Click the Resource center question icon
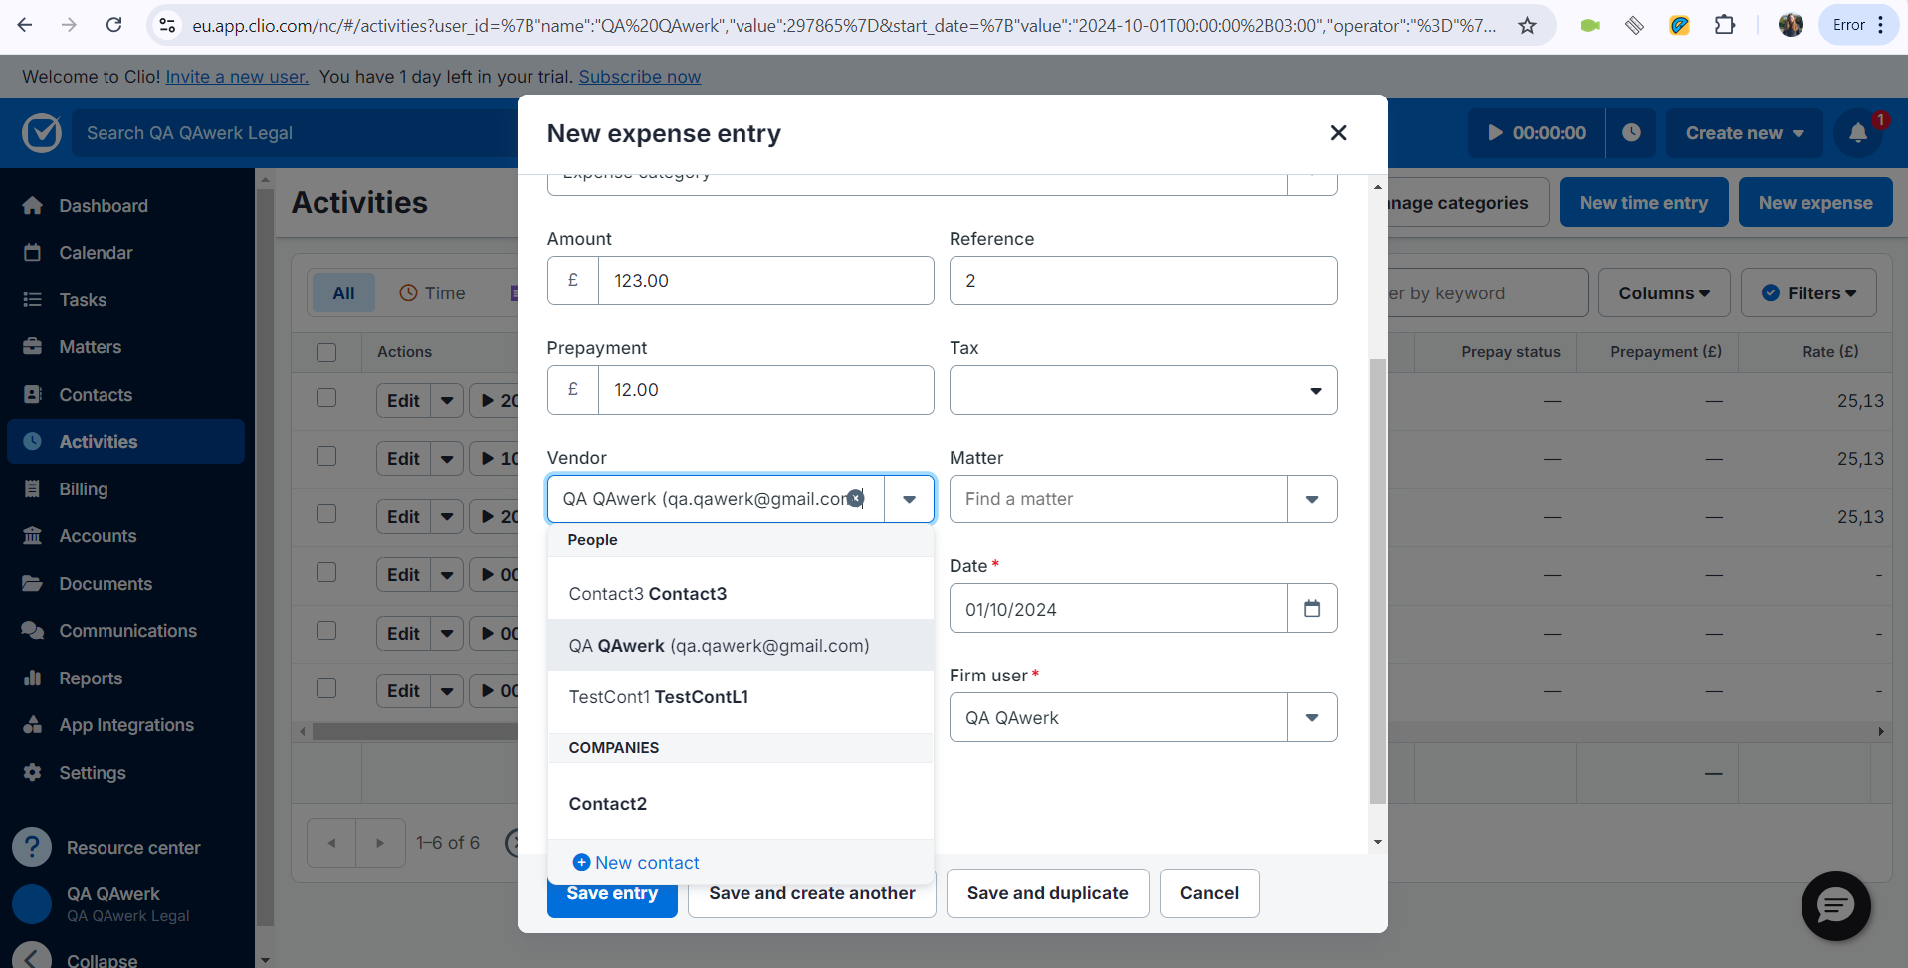This screenshot has width=1908, height=968. (32, 847)
